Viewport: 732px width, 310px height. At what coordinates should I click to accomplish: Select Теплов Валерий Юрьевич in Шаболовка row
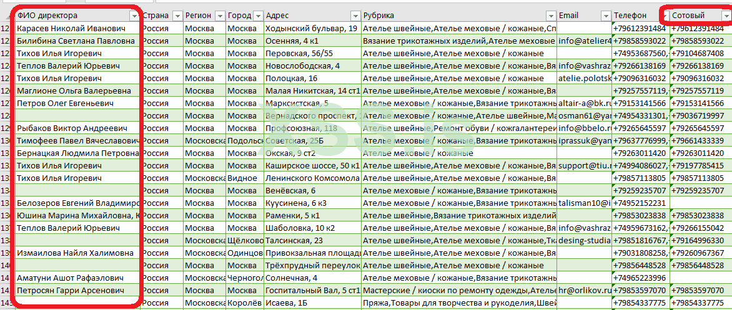click(78, 228)
